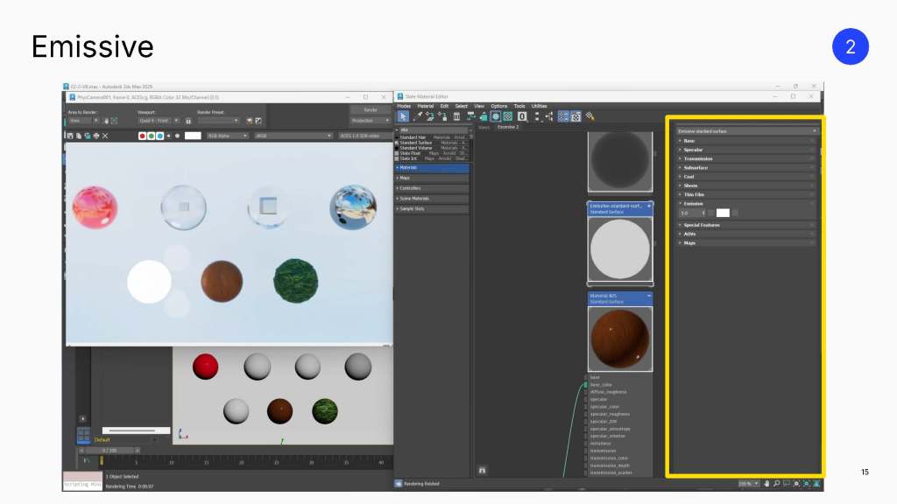Select the arrow Select tool in Material Editor
Viewport: 897px width, 504px height.
click(x=403, y=116)
